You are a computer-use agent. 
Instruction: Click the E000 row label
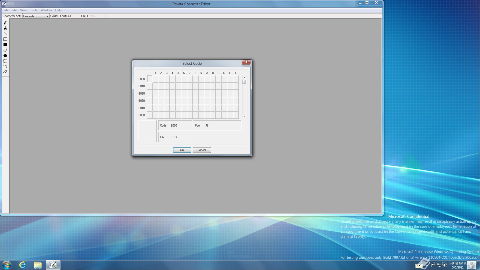point(141,79)
